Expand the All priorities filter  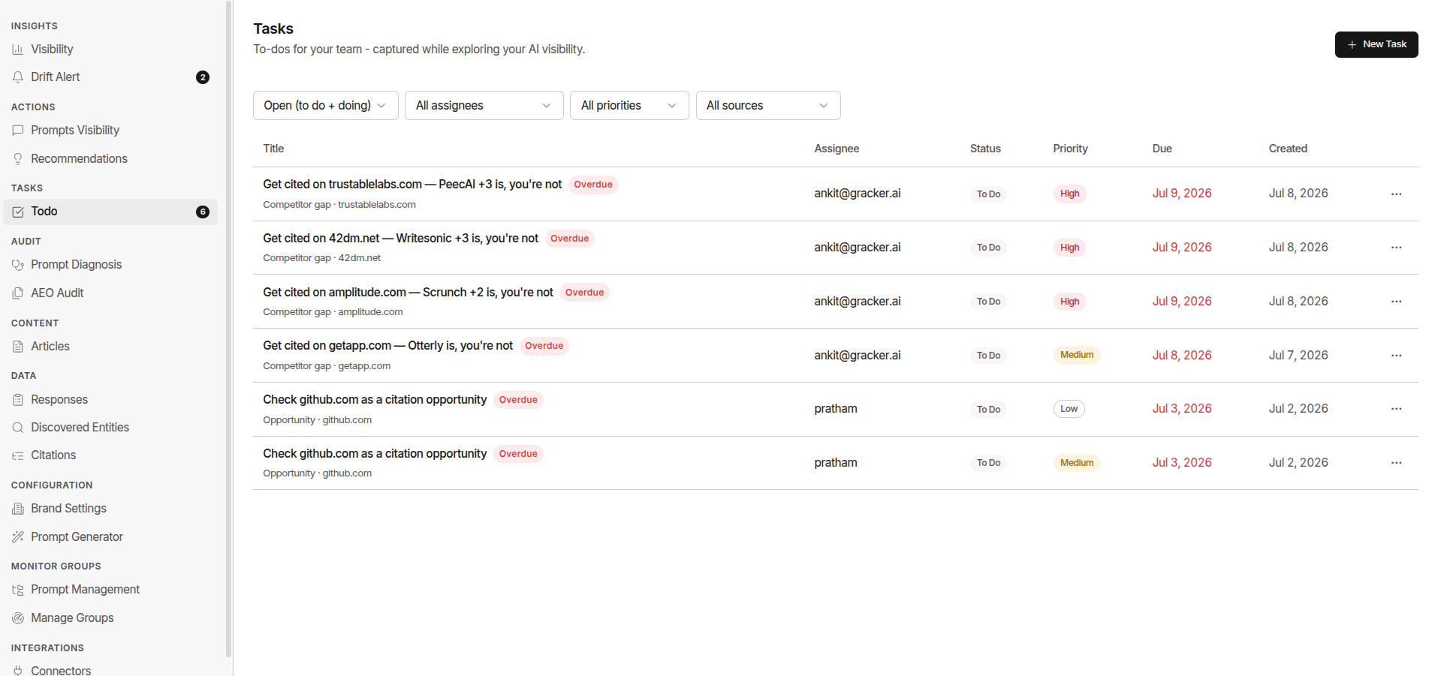(x=629, y=106)
